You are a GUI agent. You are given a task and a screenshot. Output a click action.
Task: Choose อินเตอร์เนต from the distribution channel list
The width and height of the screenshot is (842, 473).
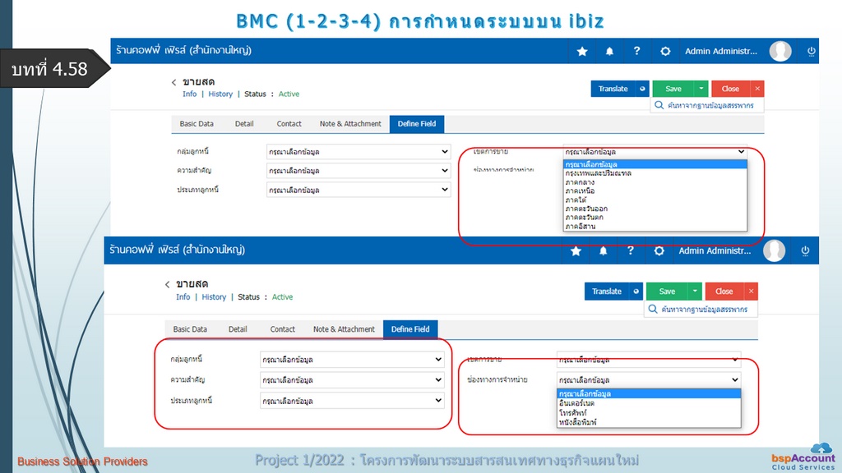(x=649, y=403)
